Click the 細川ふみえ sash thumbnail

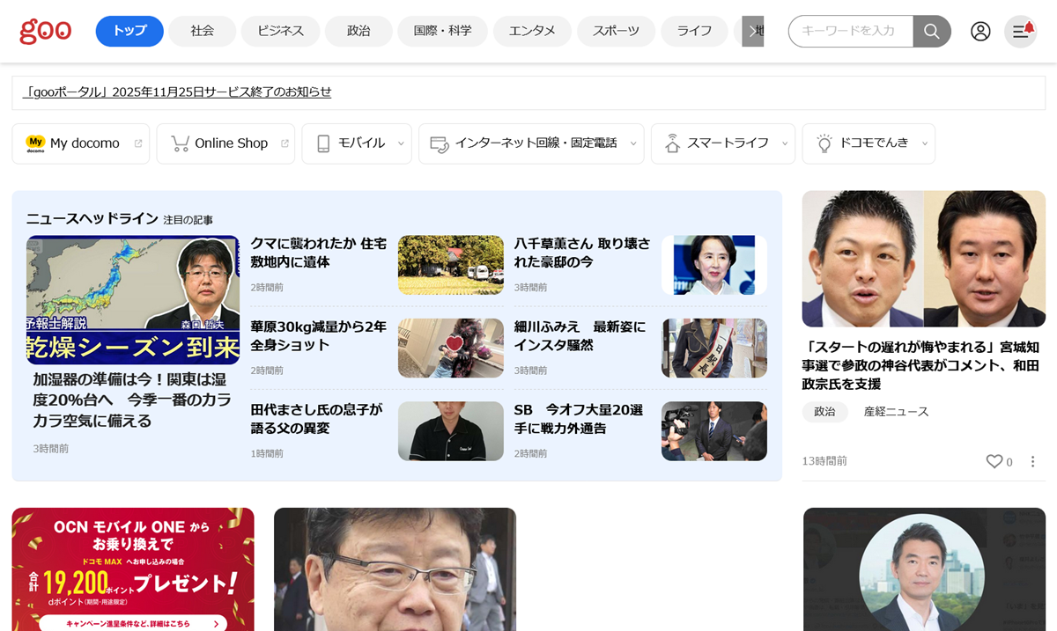click(x=714, y=349)
